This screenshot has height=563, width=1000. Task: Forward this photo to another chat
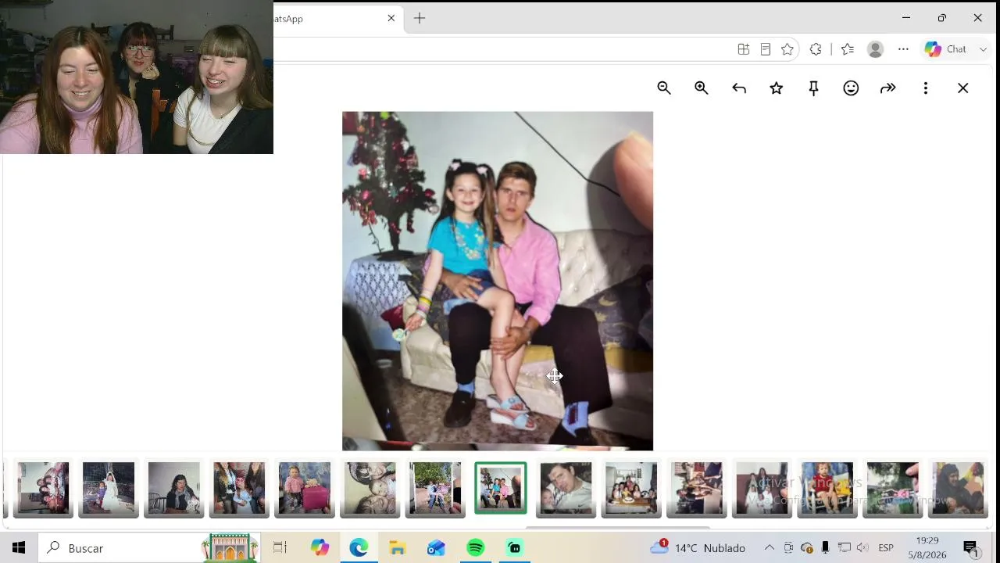click(x=888, y=88)
